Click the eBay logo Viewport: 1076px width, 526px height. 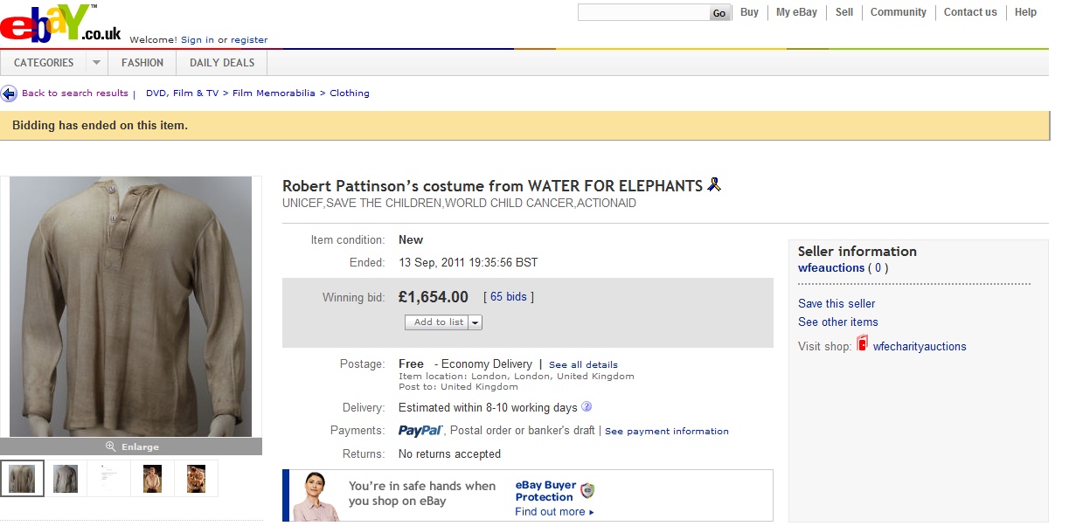click(x=59, y=24)
